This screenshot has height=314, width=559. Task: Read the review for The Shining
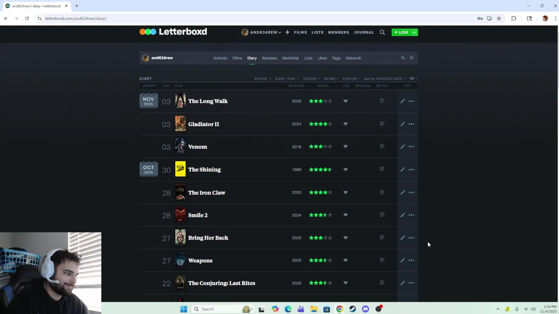click(x=382, y=169)
